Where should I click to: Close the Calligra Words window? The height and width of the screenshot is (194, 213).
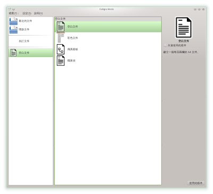point(203,9)
